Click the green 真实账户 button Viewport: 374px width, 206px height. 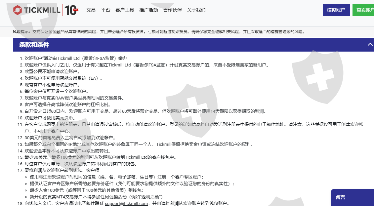point(363,10)
